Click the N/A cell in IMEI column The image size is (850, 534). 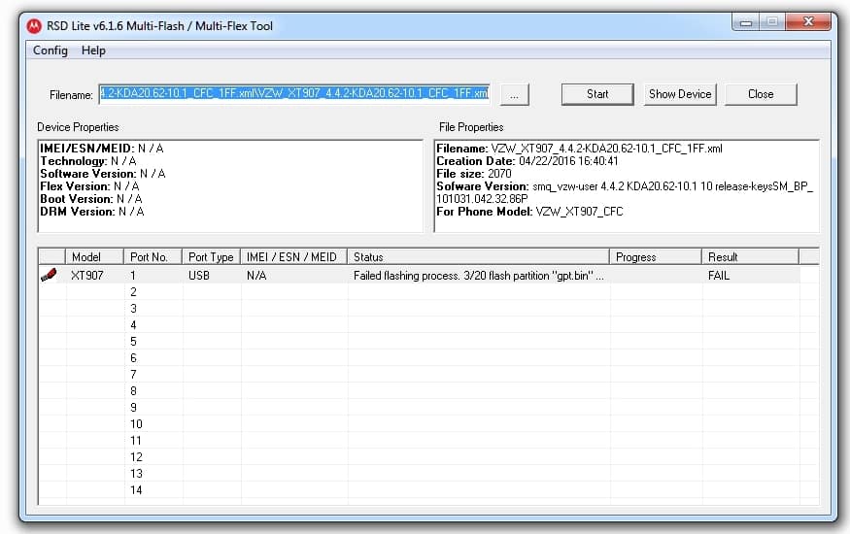click(x=256, y=275)
